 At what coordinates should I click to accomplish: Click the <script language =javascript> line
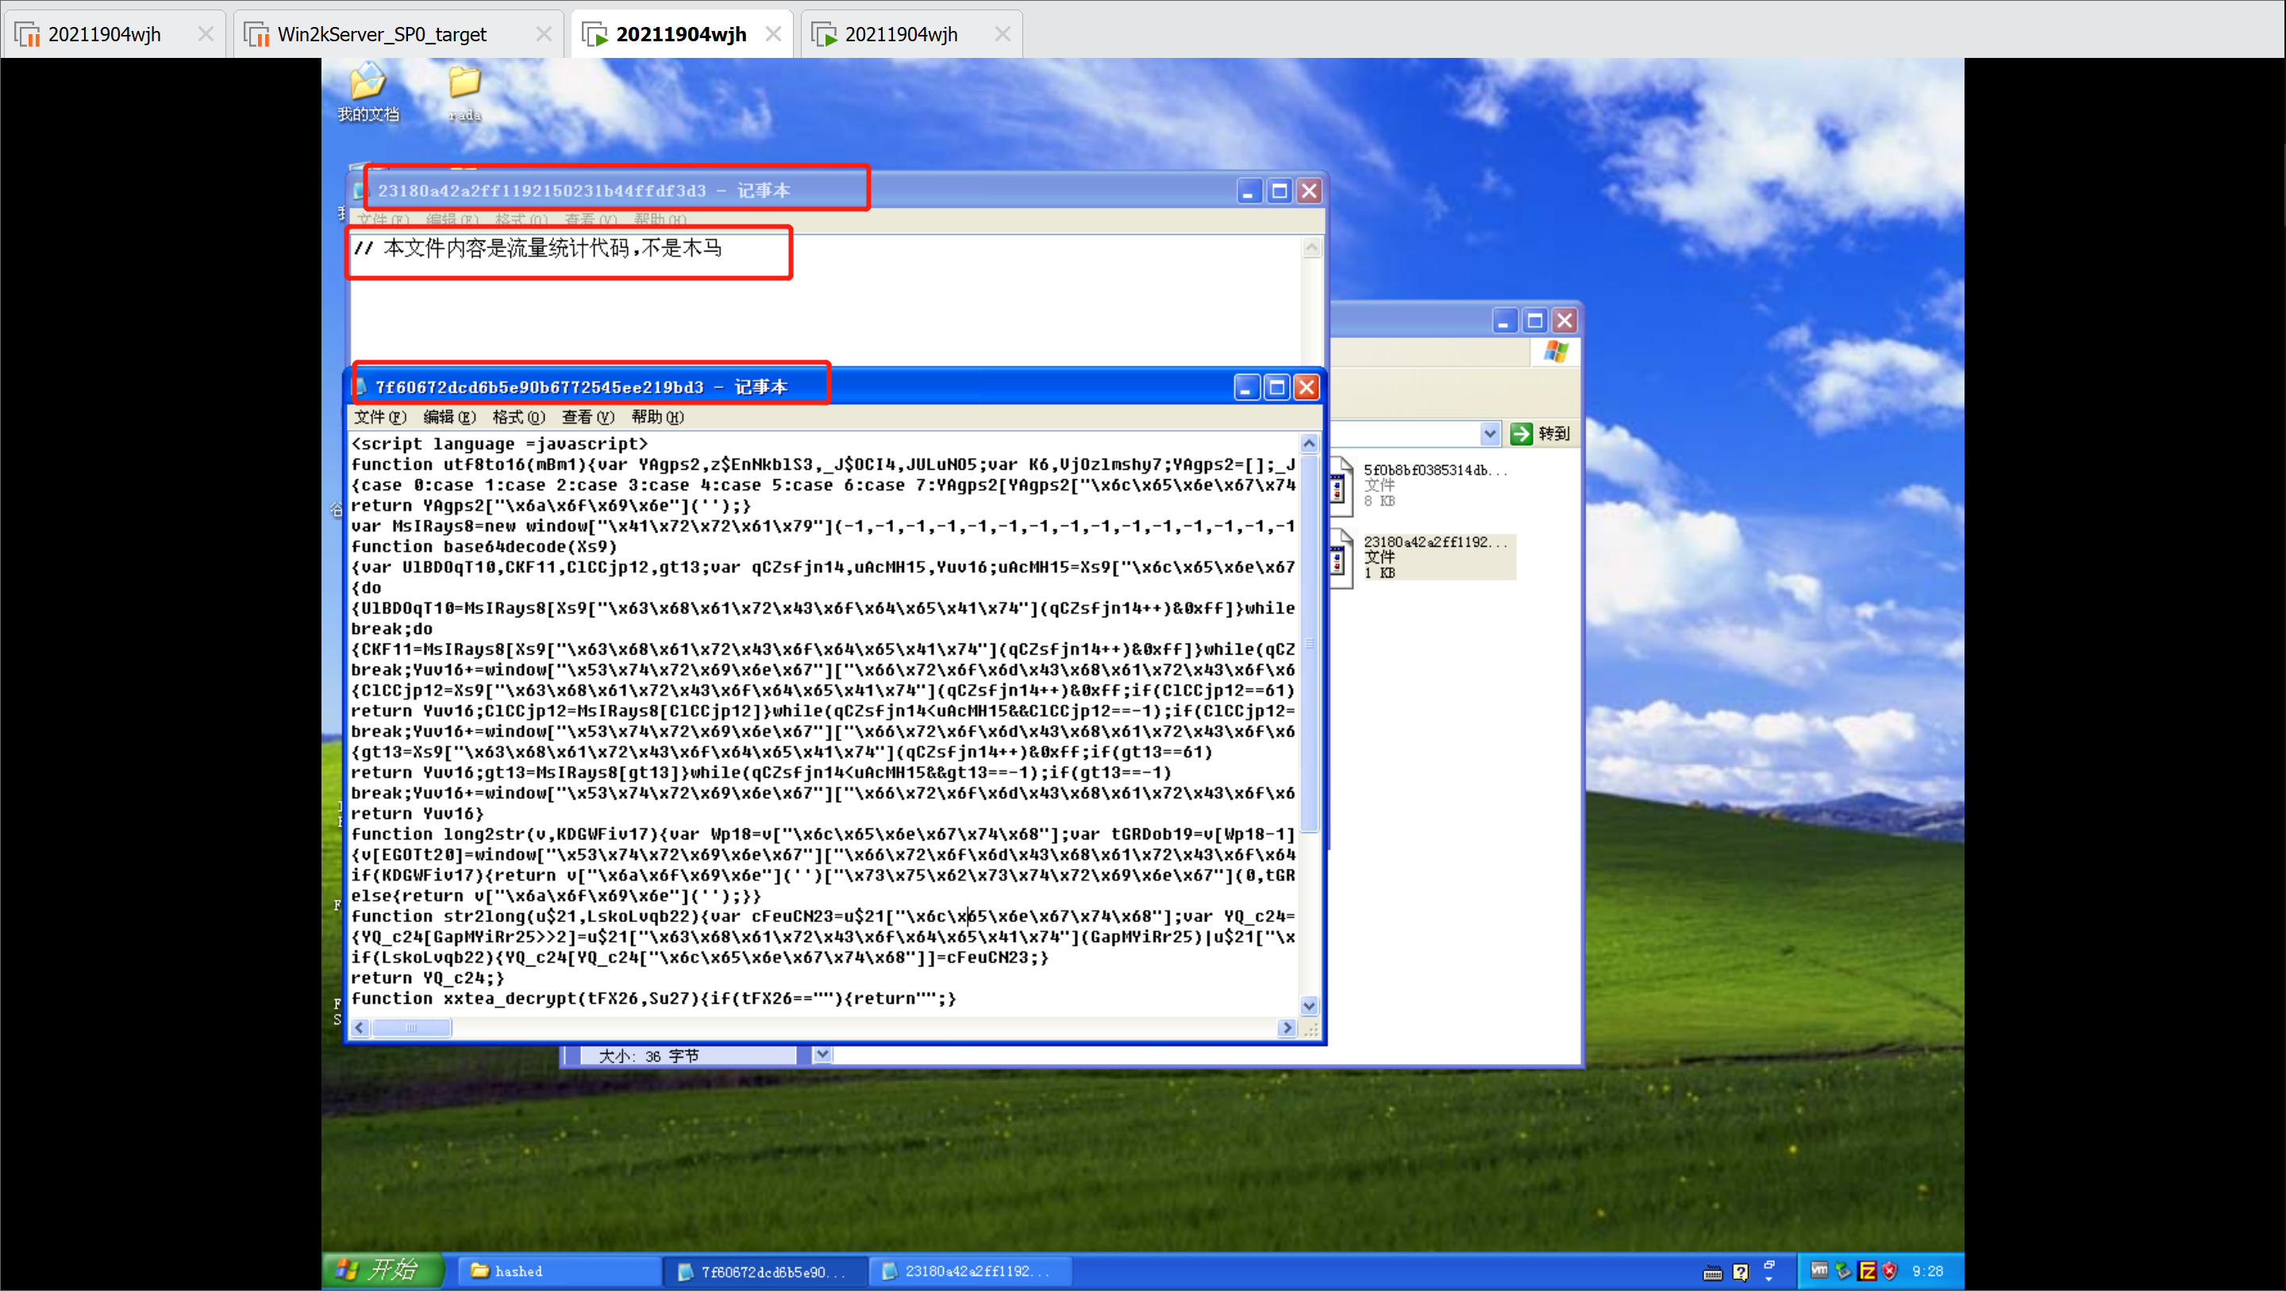click(499, 444)
